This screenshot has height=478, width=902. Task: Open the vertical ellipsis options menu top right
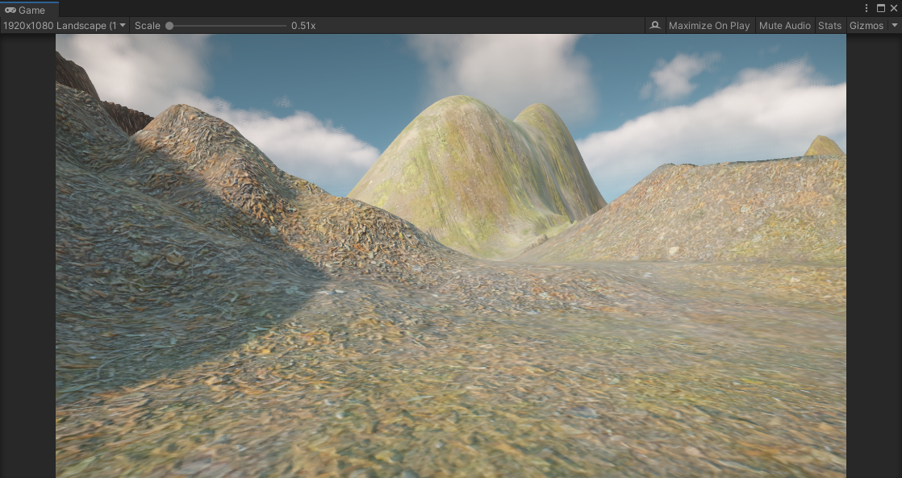pyautogui.click(x=867, y=8)
